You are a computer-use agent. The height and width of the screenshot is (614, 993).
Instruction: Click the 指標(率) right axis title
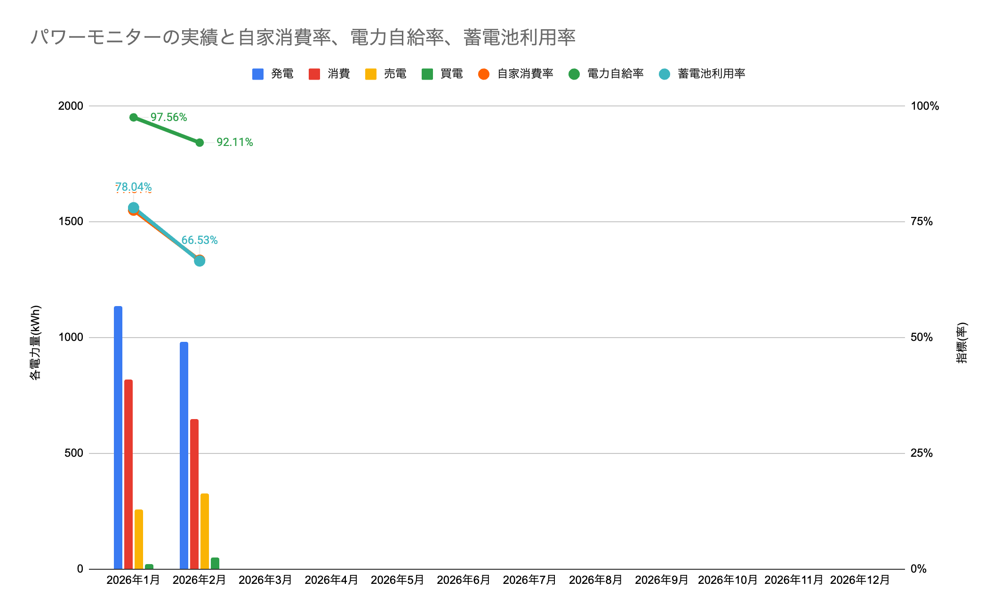[961, 342]
